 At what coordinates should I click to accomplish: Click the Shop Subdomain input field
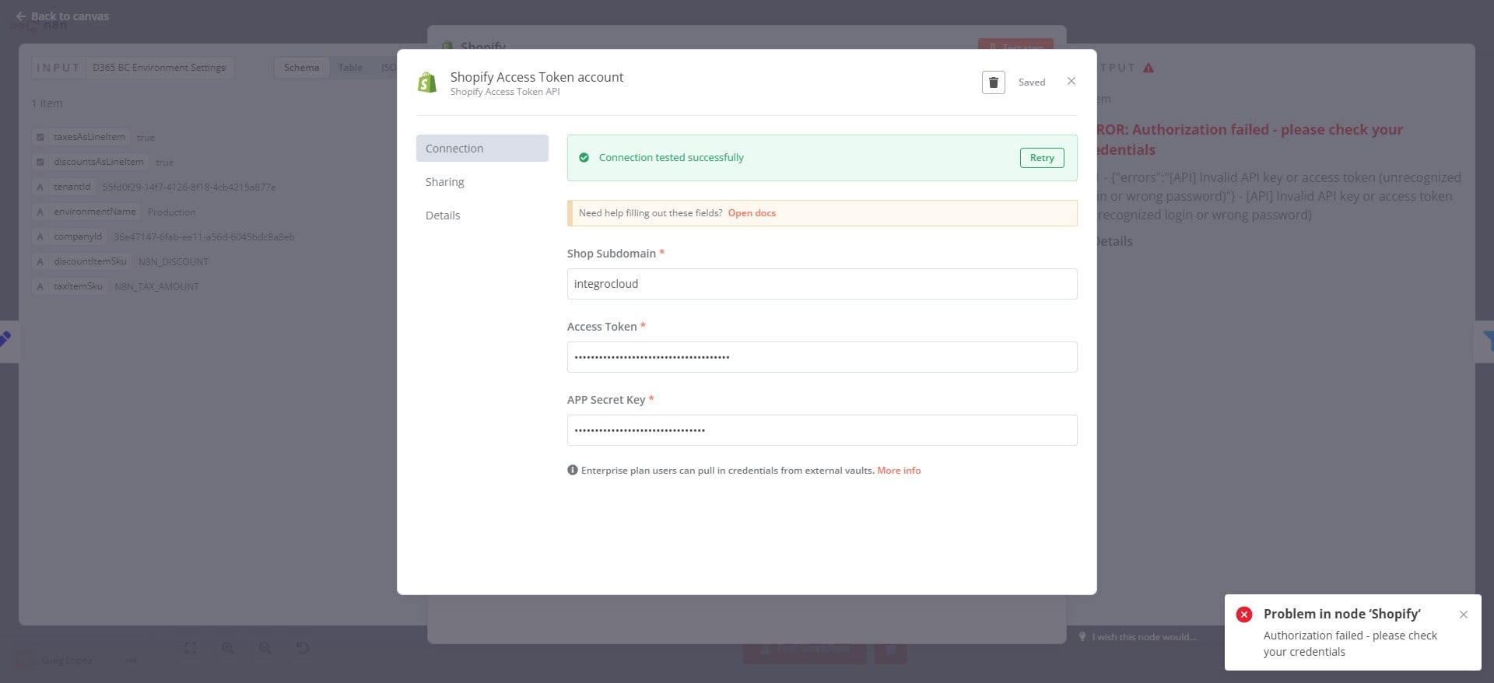coord(822,284)
